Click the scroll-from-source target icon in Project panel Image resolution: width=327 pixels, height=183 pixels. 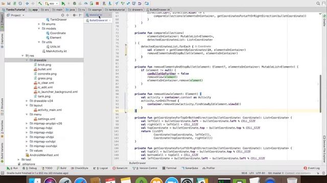(x=62, y=15)
